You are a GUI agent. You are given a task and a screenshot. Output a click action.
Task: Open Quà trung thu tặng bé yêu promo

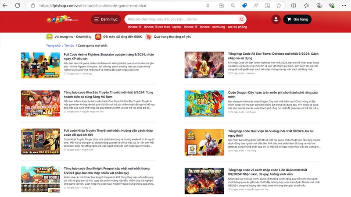(x=168, y=37)
